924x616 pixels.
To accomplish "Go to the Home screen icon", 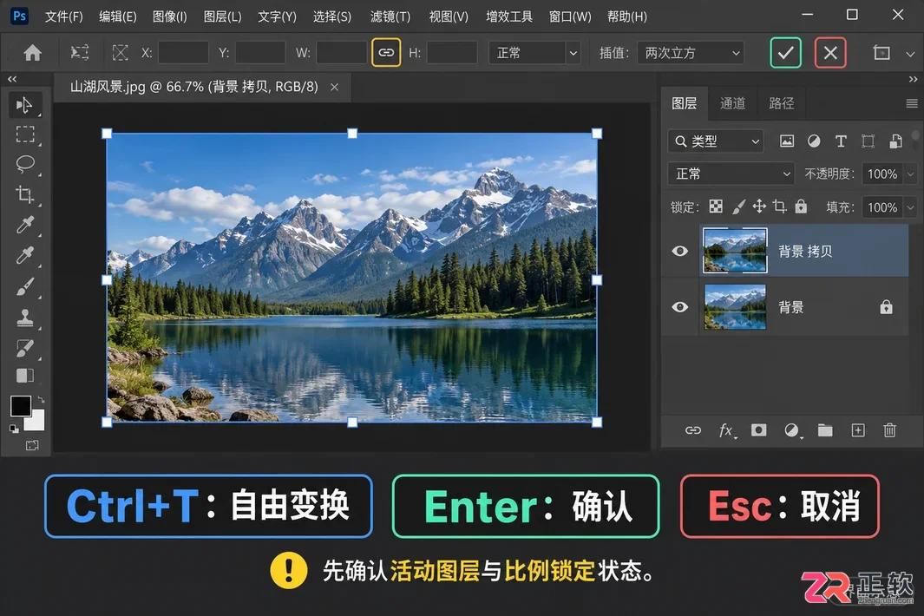I will point(32,53).
